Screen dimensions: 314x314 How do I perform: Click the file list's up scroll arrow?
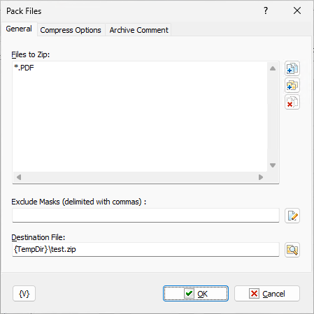273,68
